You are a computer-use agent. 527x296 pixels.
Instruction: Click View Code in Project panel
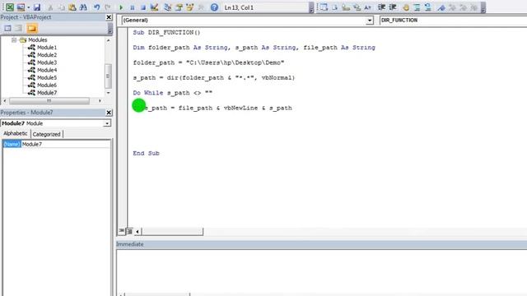click(7, 29)
